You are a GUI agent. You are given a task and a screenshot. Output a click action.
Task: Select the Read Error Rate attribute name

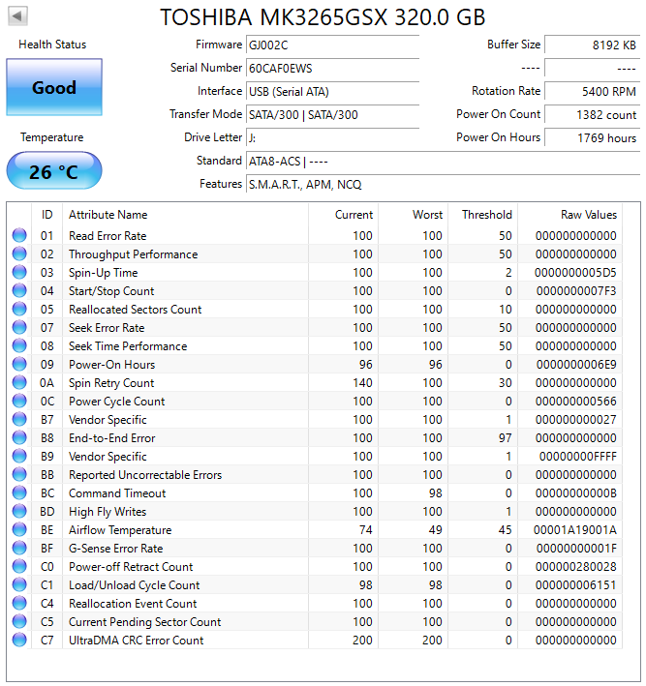coord(108,236)
